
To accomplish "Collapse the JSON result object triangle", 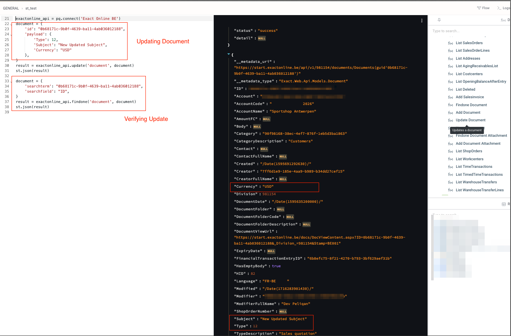I will pyautogui.click(x=228, y=54).
